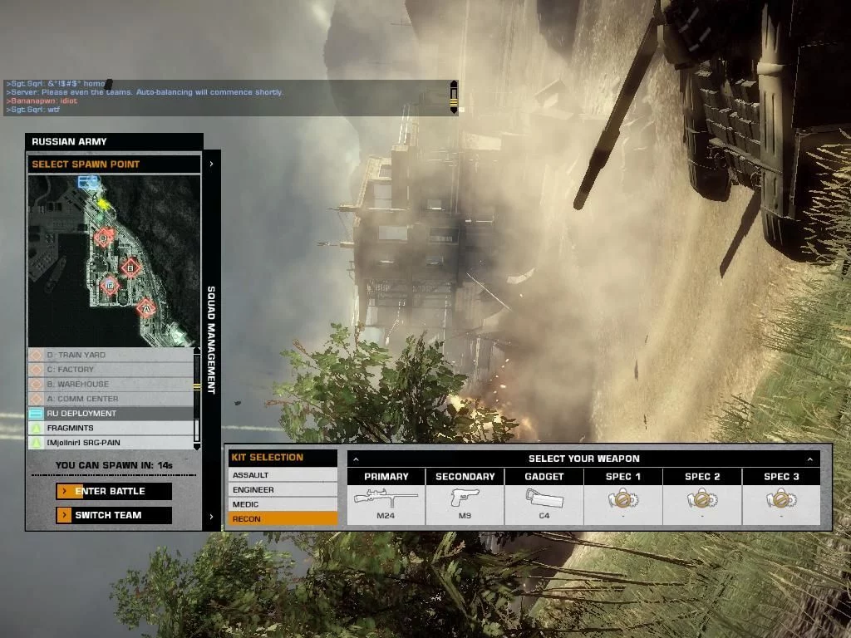Click the blue RU deployment marker on the minimap
Viewport: 851px width, 638px height.
click(x=88, y=182)
